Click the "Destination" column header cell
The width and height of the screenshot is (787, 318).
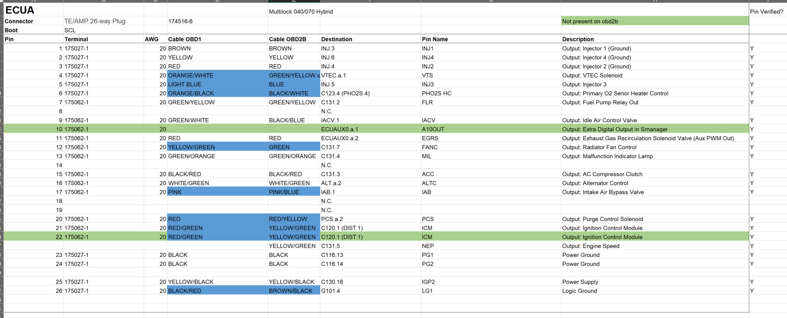point(336,39)
